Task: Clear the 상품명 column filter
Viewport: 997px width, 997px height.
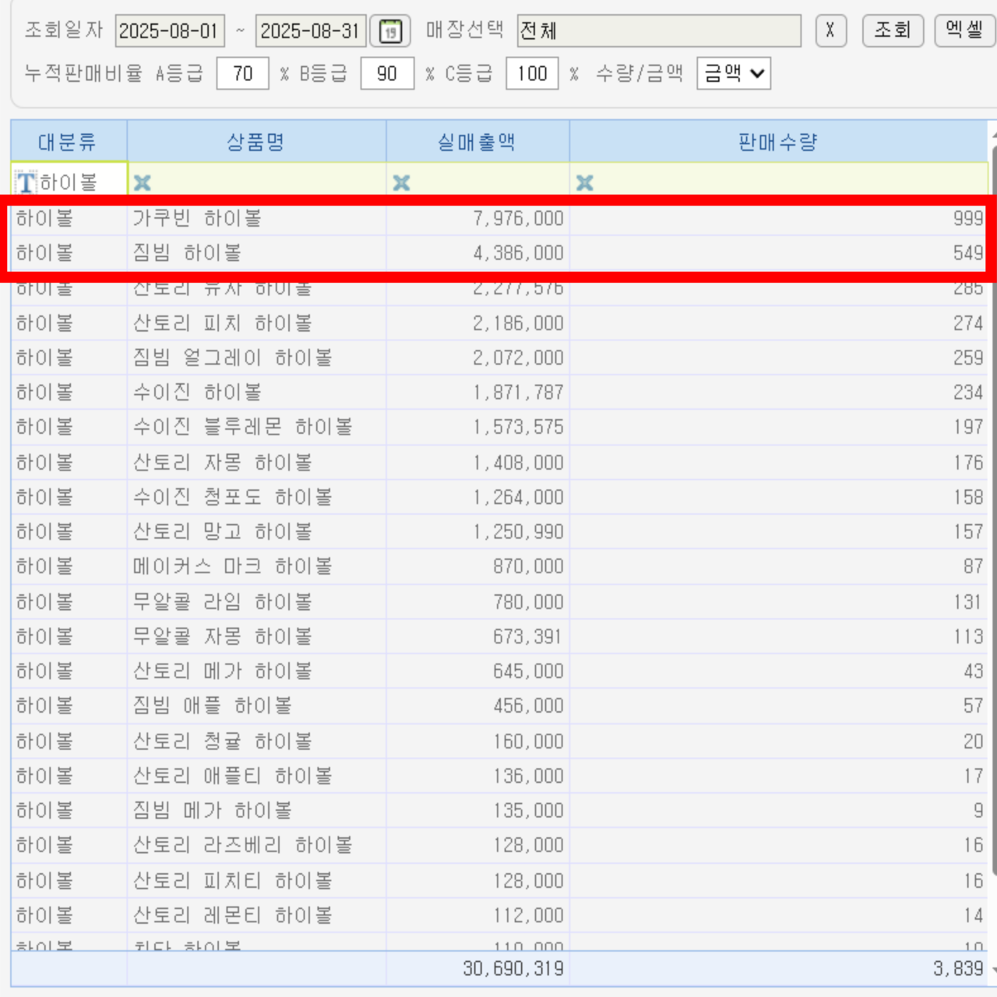Action: (143, 183)
